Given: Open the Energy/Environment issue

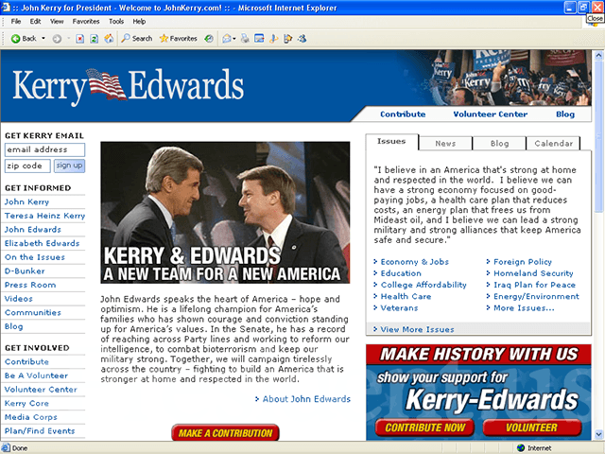Looking at the screenshot, I should tap(536, 296).
